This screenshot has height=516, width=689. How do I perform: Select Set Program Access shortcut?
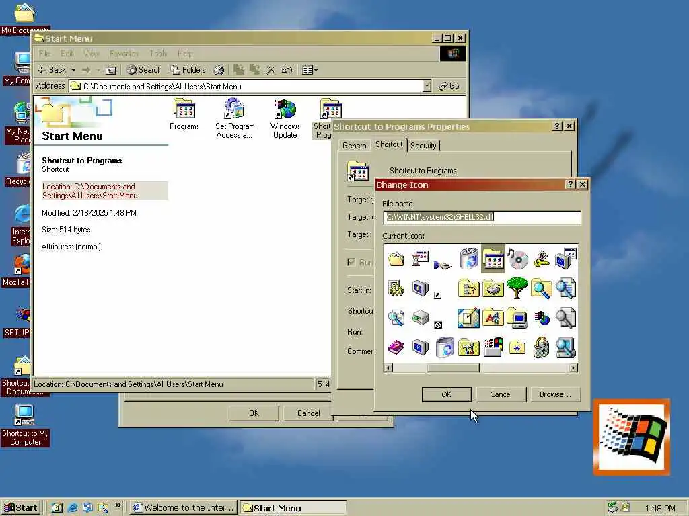click(x=234, y=118)
